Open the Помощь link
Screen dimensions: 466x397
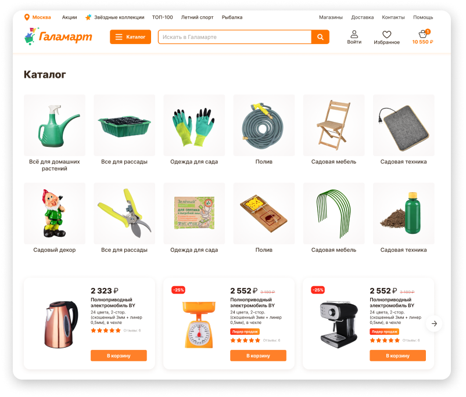pos(423,17)
